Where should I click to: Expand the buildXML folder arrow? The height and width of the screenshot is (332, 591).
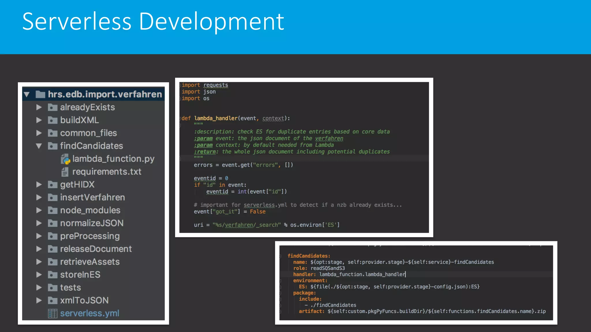pos(39,120)
